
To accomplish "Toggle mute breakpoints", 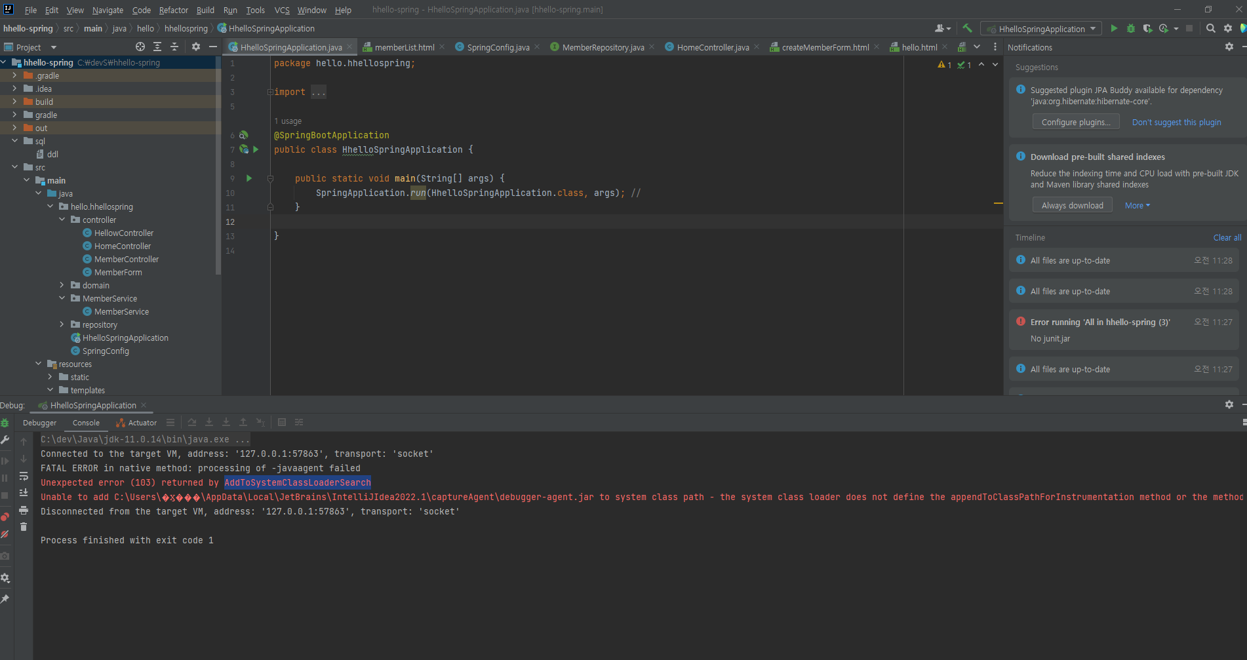I will pos(5,534).
